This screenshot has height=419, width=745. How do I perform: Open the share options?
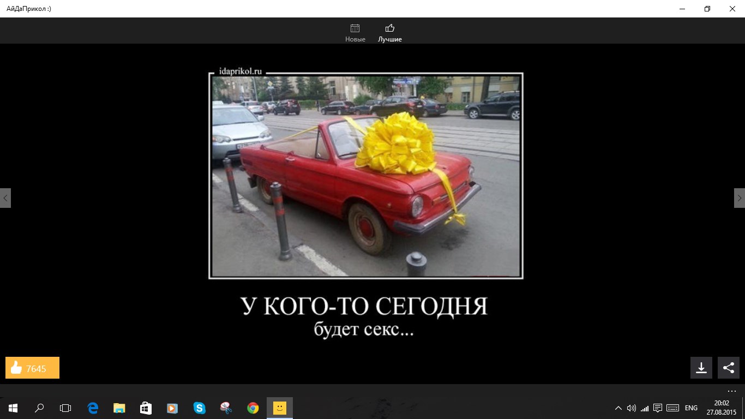(x=728, y=367)
